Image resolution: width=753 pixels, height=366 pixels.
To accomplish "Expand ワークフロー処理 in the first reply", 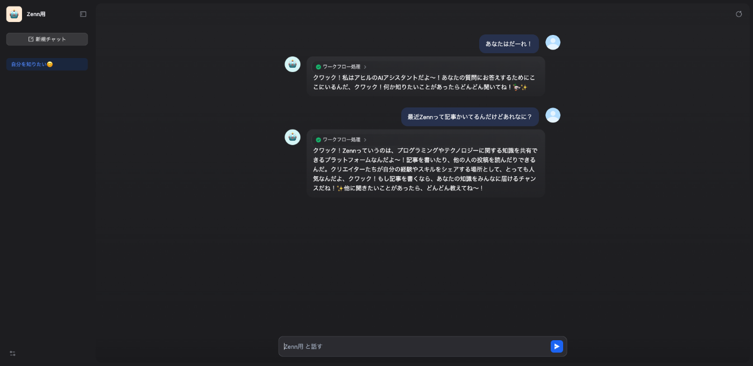I will pos(341,67).
